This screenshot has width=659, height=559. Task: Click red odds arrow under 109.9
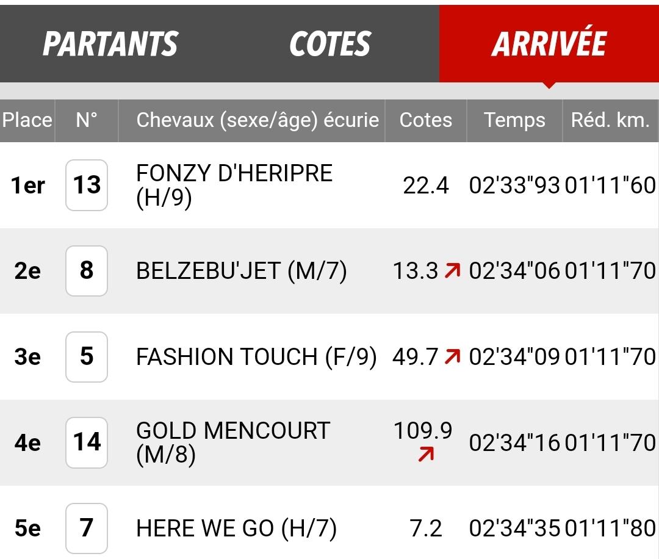click(426, 455)
